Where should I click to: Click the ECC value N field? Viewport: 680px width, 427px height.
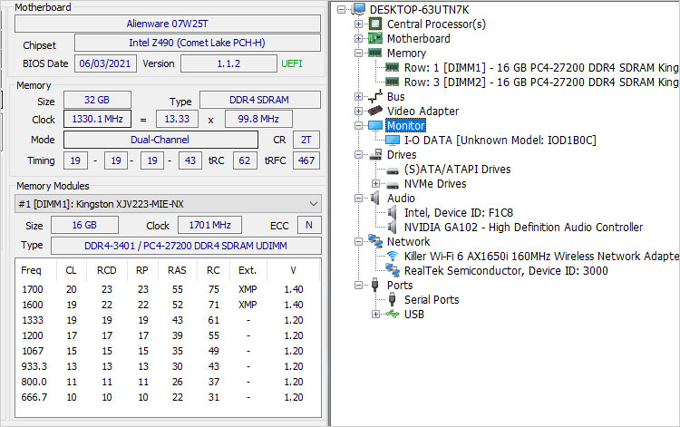(309, 225)
